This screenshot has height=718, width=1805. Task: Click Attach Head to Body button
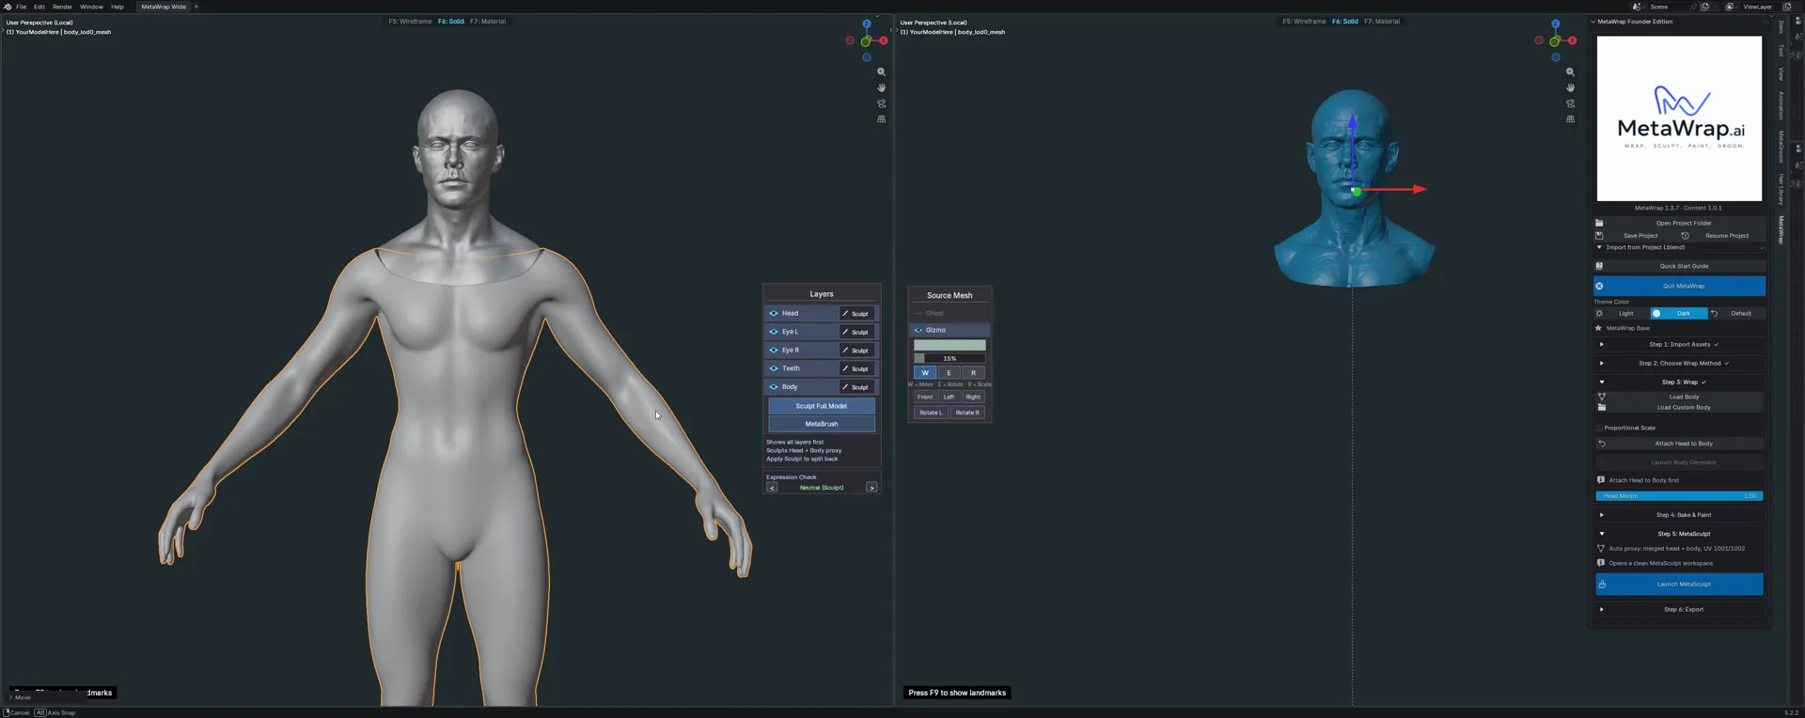point(1680,444)
